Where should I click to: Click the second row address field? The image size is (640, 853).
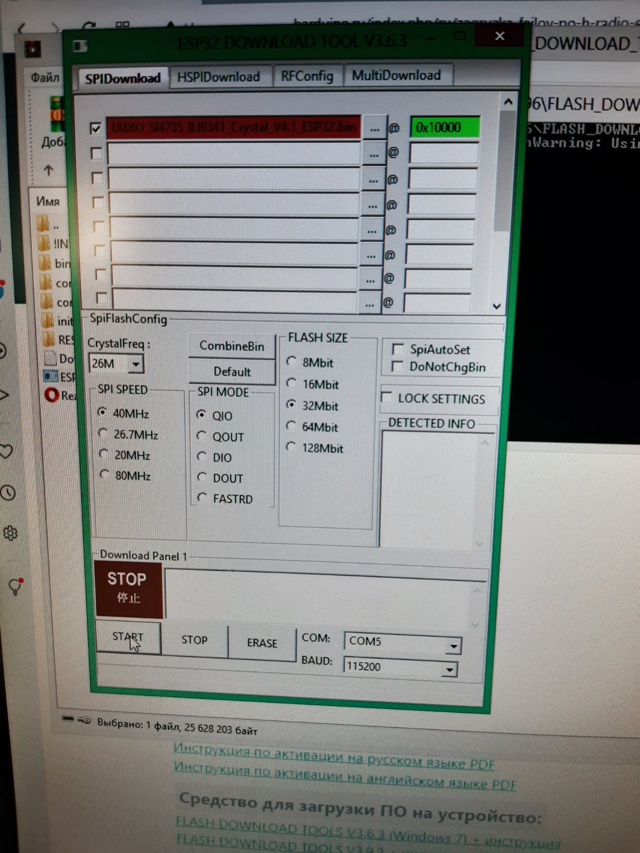coord(444,154)
